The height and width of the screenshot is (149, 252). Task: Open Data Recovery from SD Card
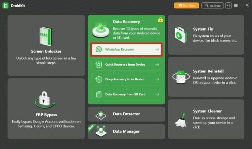coord(127,94)
